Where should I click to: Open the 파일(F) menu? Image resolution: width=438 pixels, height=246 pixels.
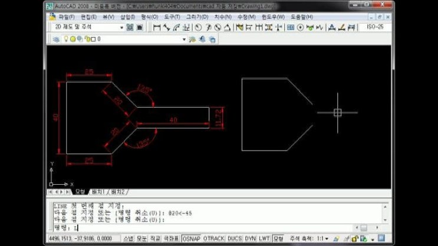point(67,16)
